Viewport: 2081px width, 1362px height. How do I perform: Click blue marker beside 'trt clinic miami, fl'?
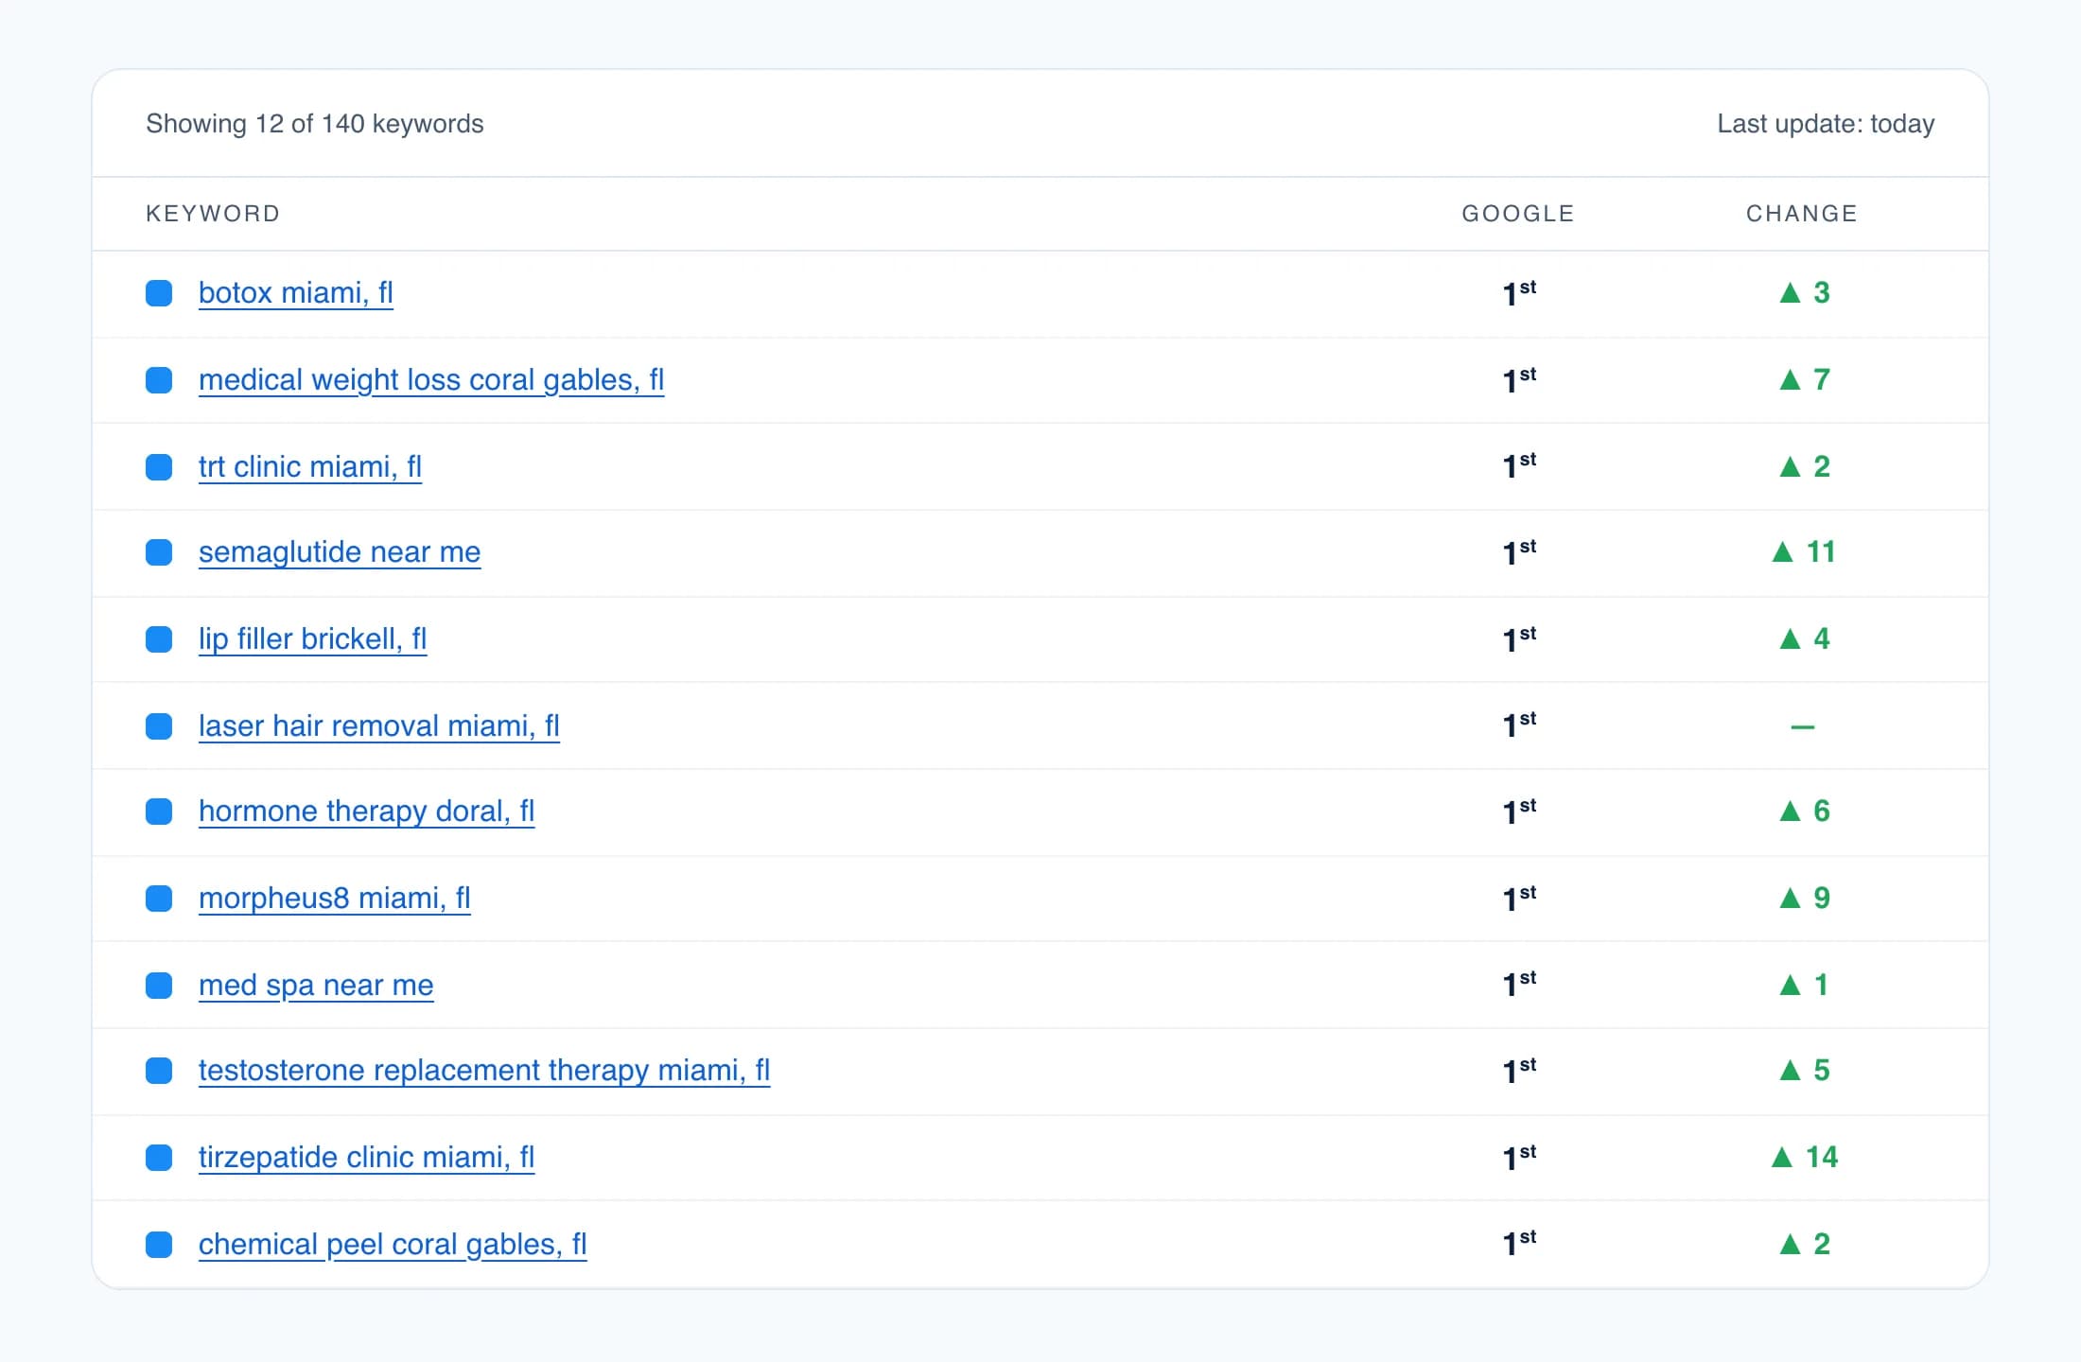point(159,467)
